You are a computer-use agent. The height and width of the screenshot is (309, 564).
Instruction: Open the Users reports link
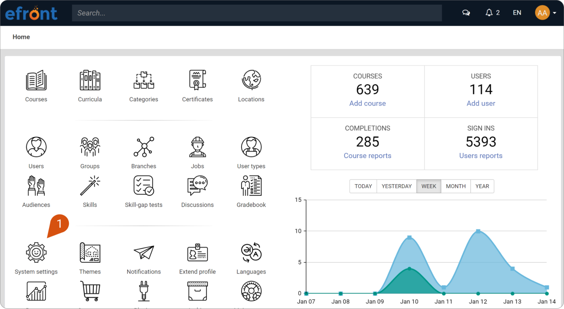point(480,156)
